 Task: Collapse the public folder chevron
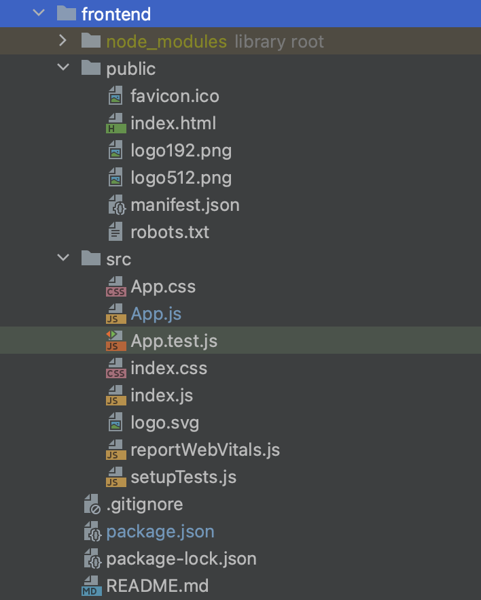coord(63,68)
